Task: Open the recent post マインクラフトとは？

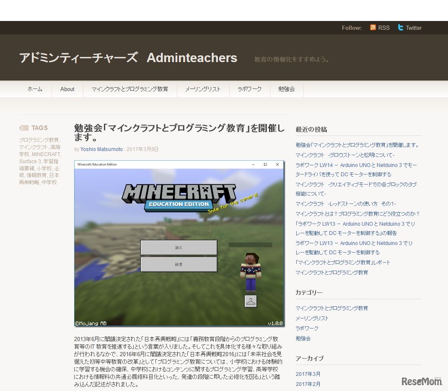Action: click(357, 214)
